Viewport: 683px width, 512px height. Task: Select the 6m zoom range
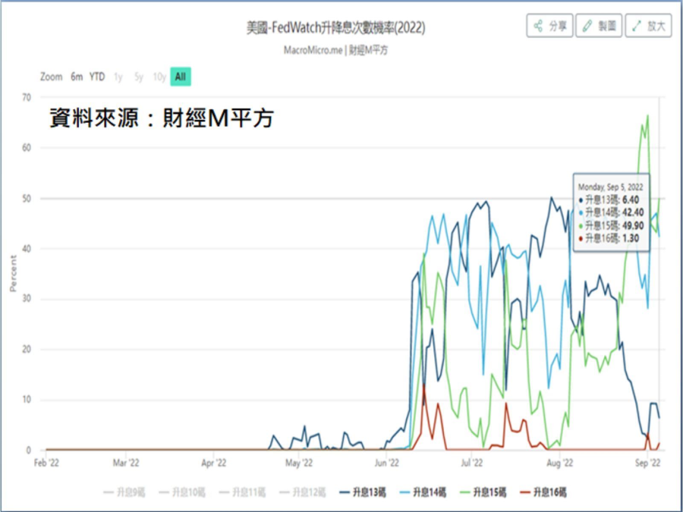77,77
